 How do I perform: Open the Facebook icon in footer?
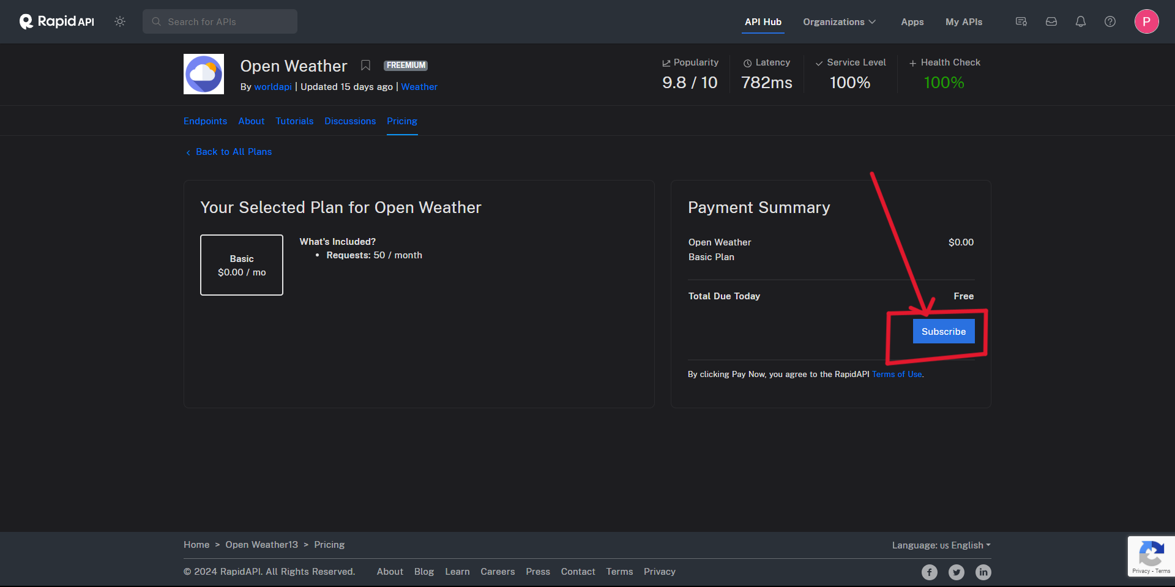(930, 572)
